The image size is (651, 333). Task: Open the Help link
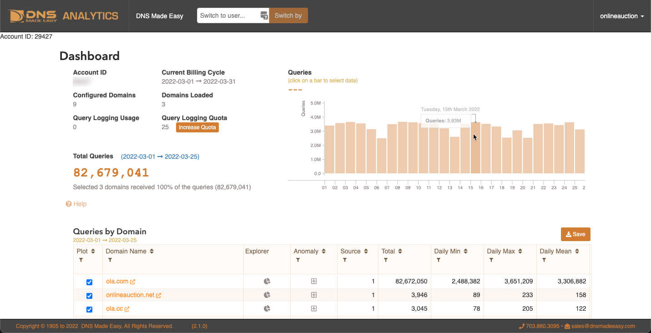(x=80, y=204)
